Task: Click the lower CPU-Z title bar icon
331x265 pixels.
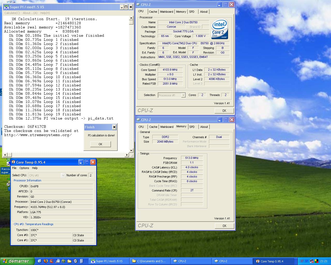Action: pos(138,120)
